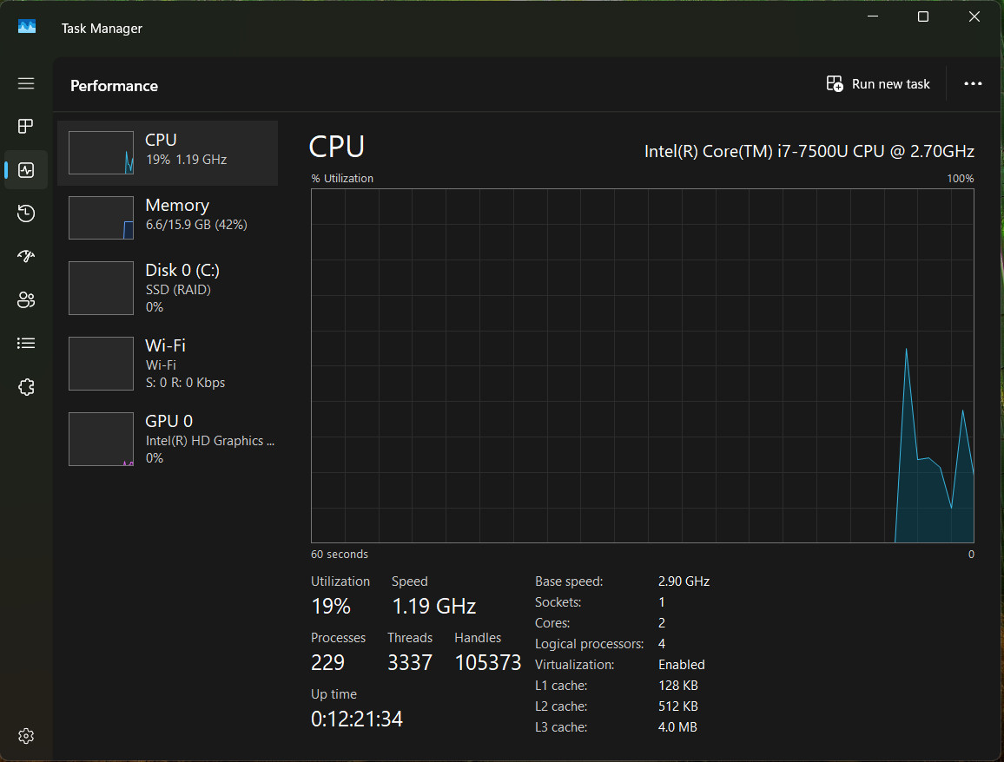The height and width of the screenshot is (762, 1004).
Task: Open the Startup apps page icon
Action: (x=25, y=257)
